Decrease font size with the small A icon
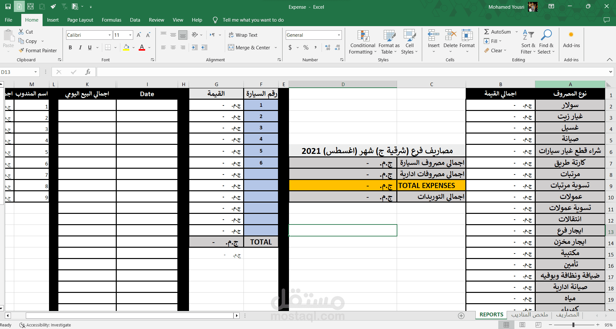The width and height of the screenshot is (616, 329). (x=148, y=35)
